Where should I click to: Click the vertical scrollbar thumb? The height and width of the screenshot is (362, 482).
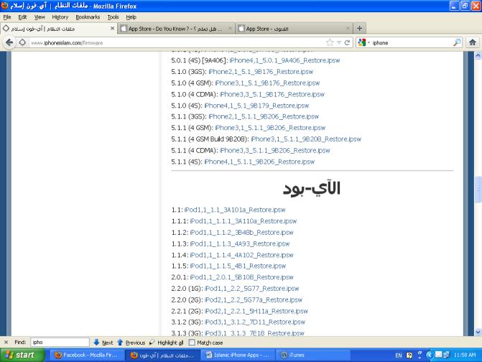coord(478,190)
